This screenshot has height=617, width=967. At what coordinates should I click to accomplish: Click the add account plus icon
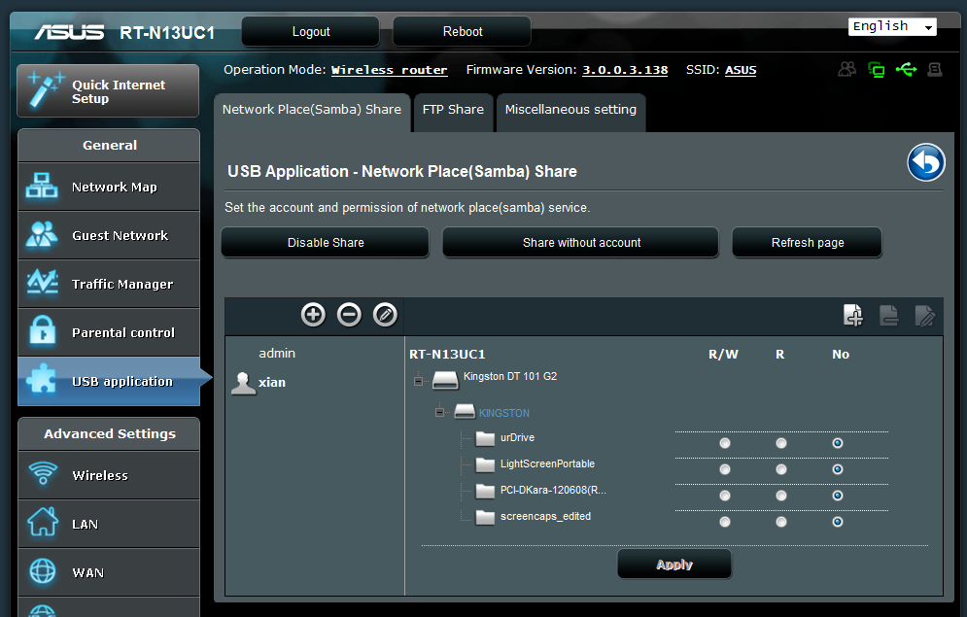click(x=313, y=315)
